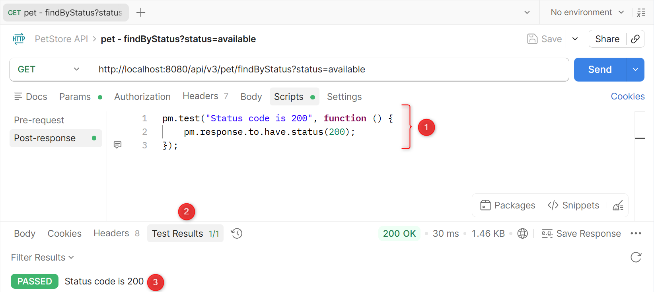Go to PetStore API collection breadcrumb
Image resolution: width=654 pixels, height=292 pixels.
pos(61,39)
